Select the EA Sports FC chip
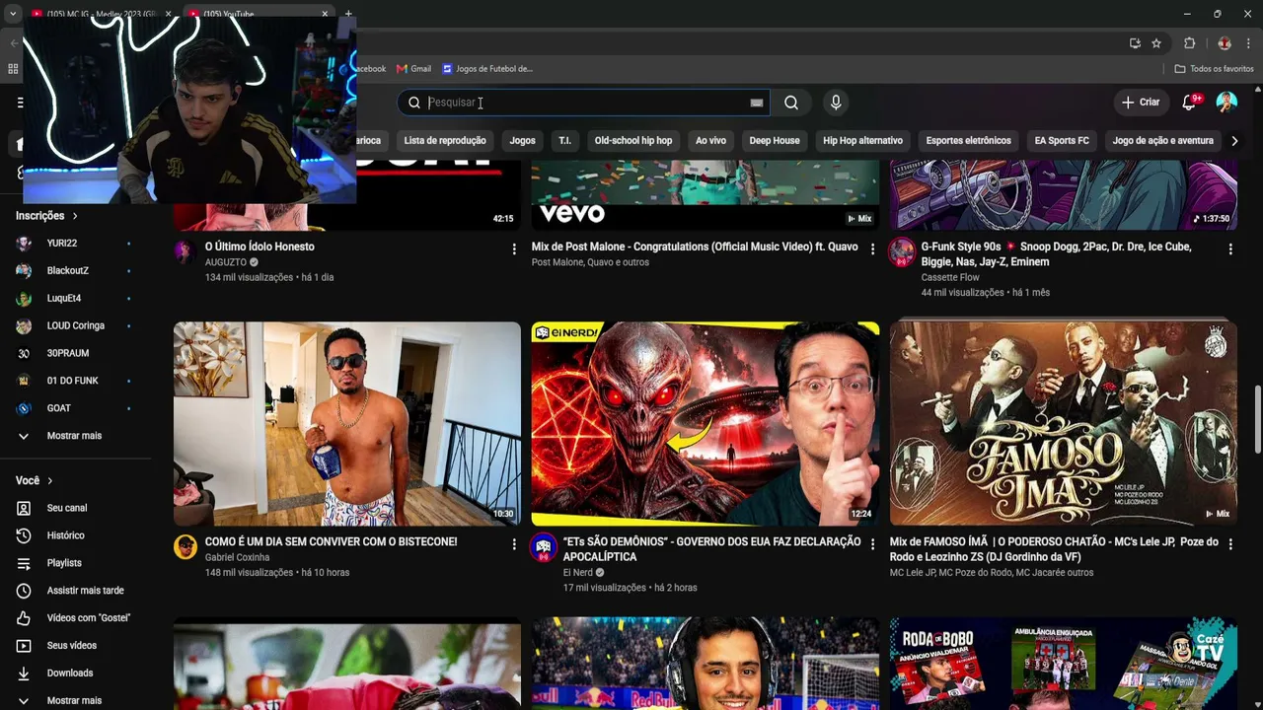1263x710 pixels. [x=1062, y=141]
